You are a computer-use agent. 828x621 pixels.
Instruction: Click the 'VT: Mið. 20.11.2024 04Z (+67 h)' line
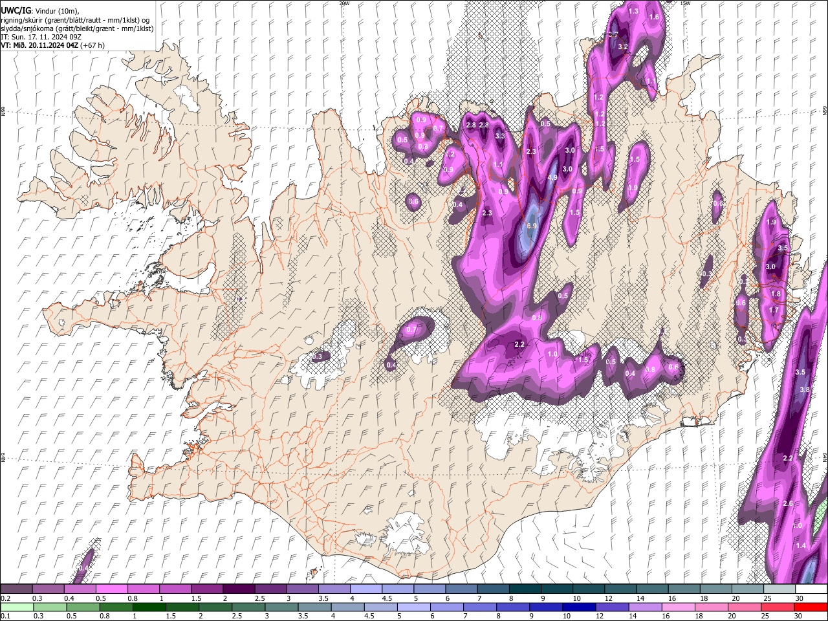click(53, 45)
